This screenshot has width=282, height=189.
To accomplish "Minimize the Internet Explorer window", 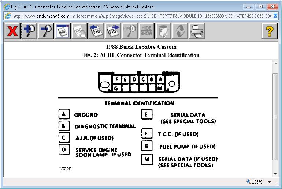I will (x=248, y=7).
